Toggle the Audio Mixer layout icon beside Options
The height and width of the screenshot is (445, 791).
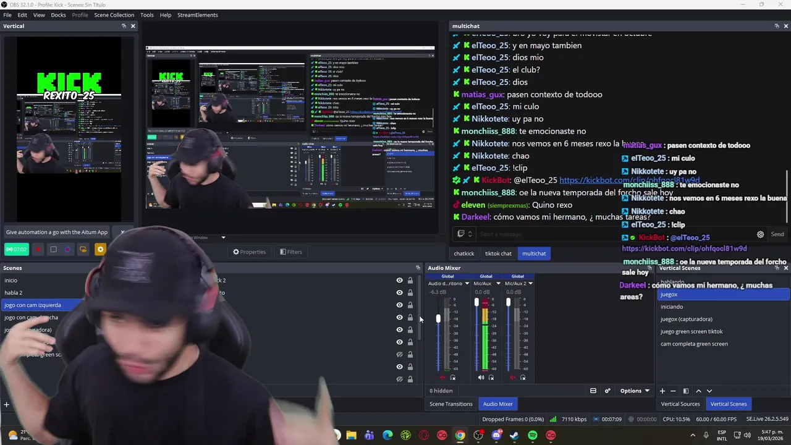(x=593, y=391)
